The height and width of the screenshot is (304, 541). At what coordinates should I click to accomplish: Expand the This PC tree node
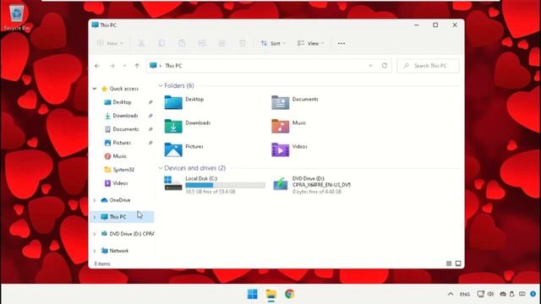(x=94, y=217)
